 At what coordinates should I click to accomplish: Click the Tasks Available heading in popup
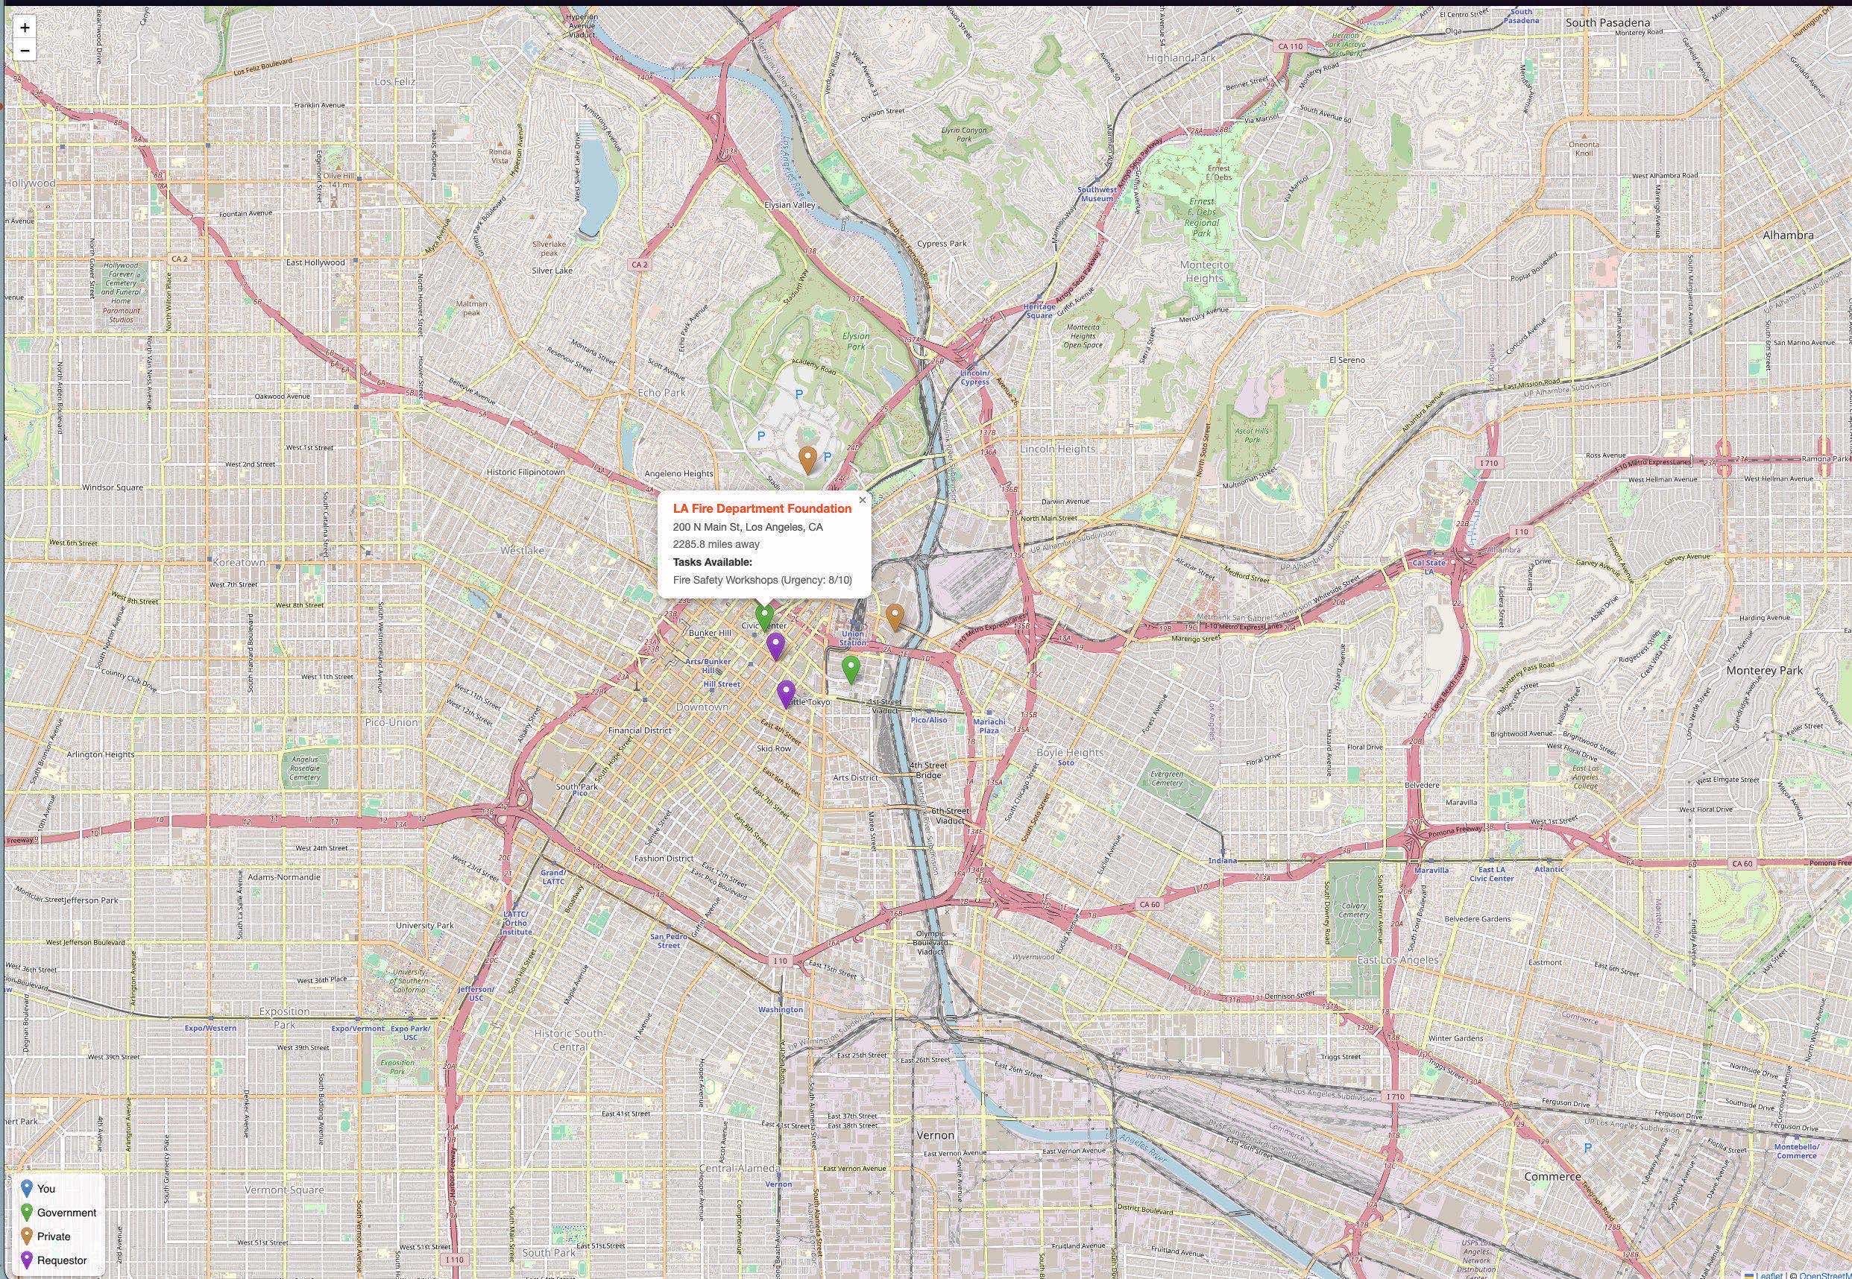713,563
